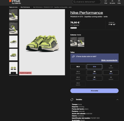Screen dimensions: 124x121
Task: Choose the green color variant swatch
Action: pos(81,42)
